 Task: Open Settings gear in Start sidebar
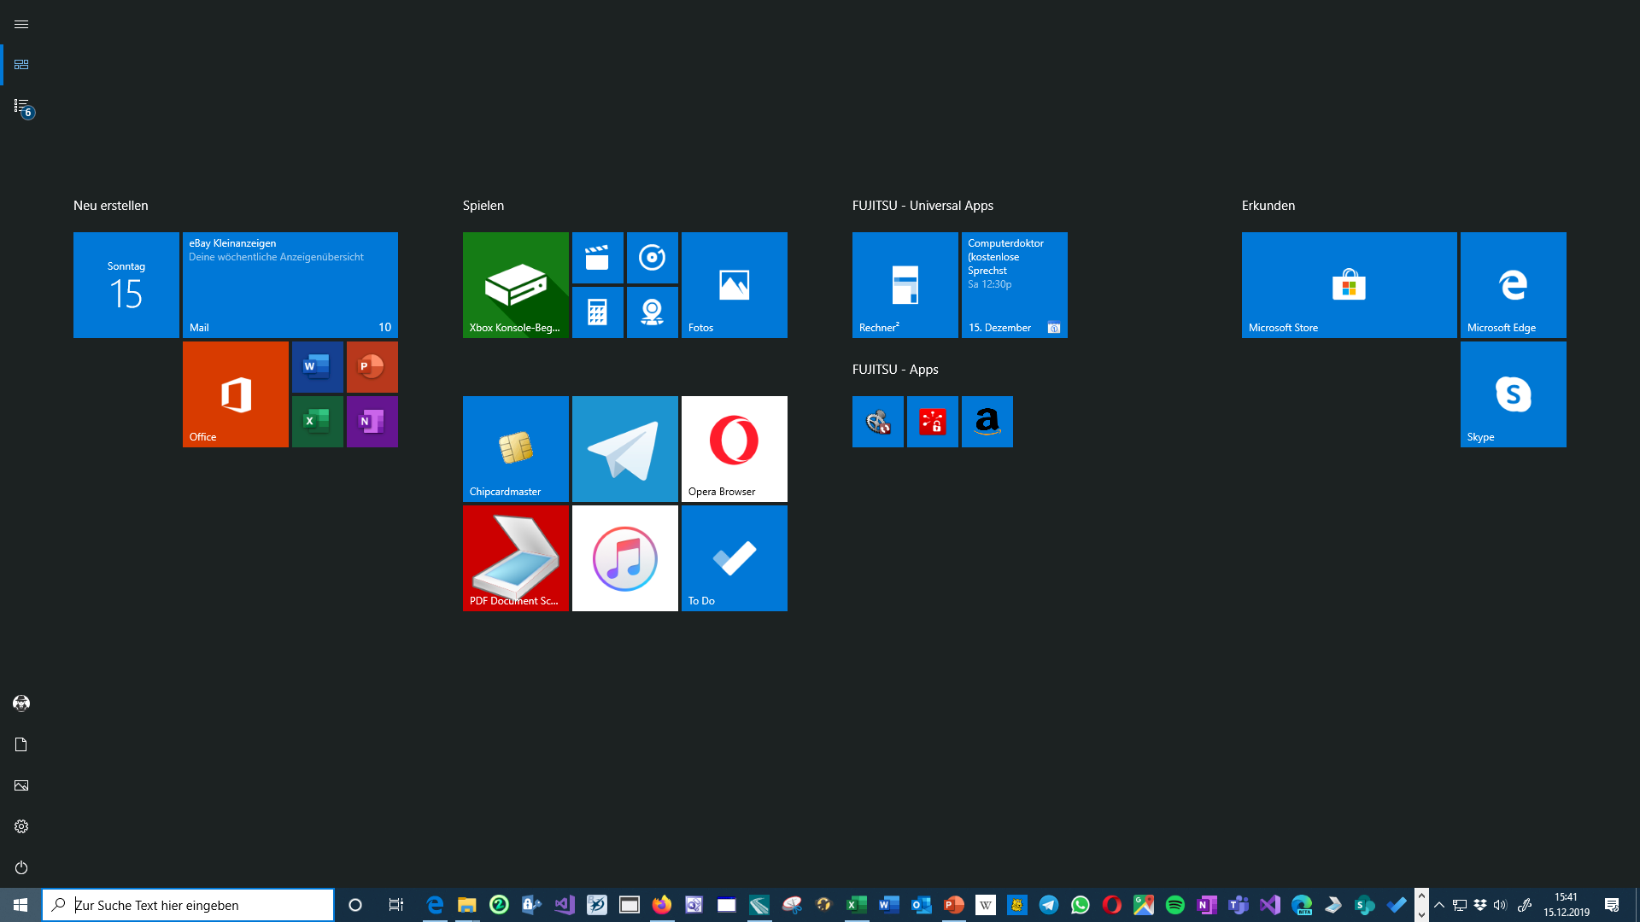[21, 826]
